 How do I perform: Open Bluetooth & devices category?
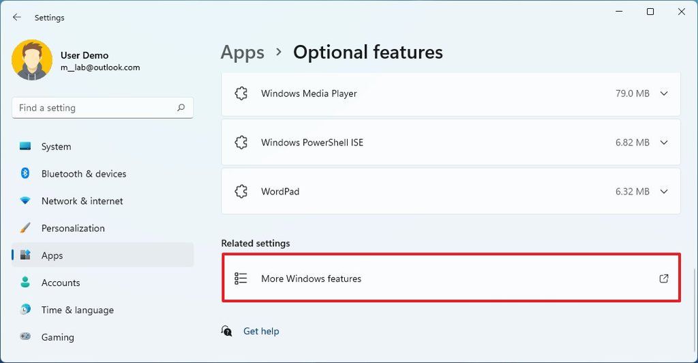[102, 174]
